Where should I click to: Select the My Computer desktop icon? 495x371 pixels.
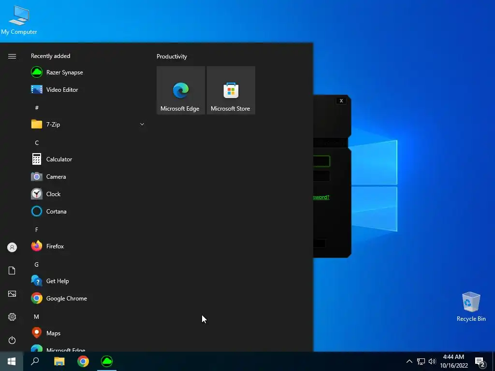click(x=19, y=20)
